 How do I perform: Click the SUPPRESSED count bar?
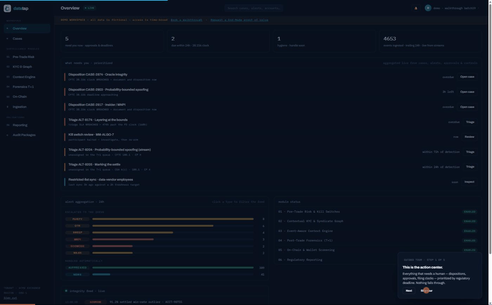[x=173, y=268]
